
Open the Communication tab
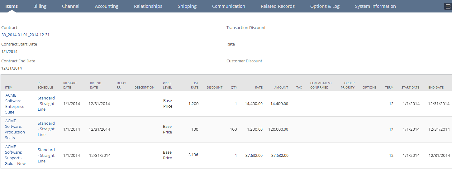click(x=229, y=6)
